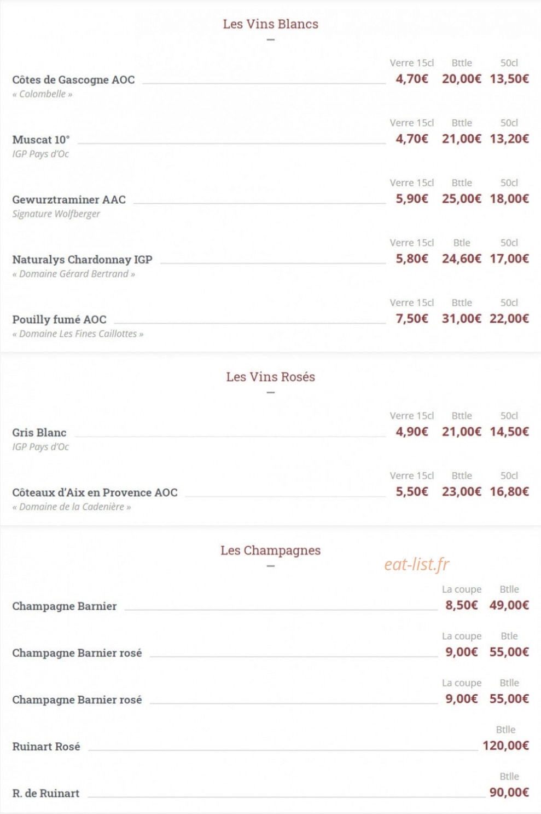This screenshot has width=541, height=814.
Task: Select the Gris Blanc rosé
Action: point(39,433)
